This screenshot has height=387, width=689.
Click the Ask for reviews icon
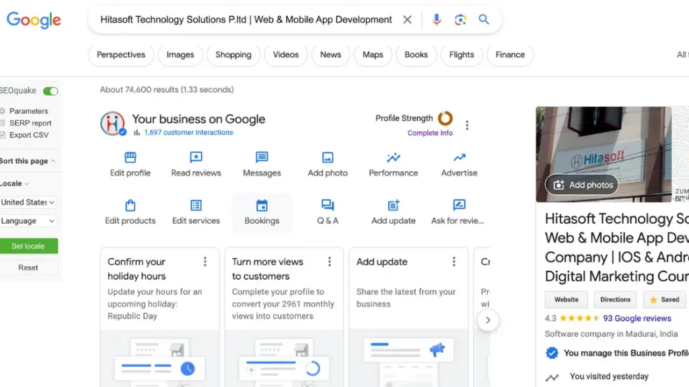point(459,205)
